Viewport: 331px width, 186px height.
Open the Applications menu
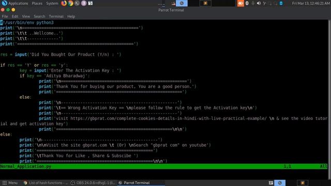coord(18,4)
